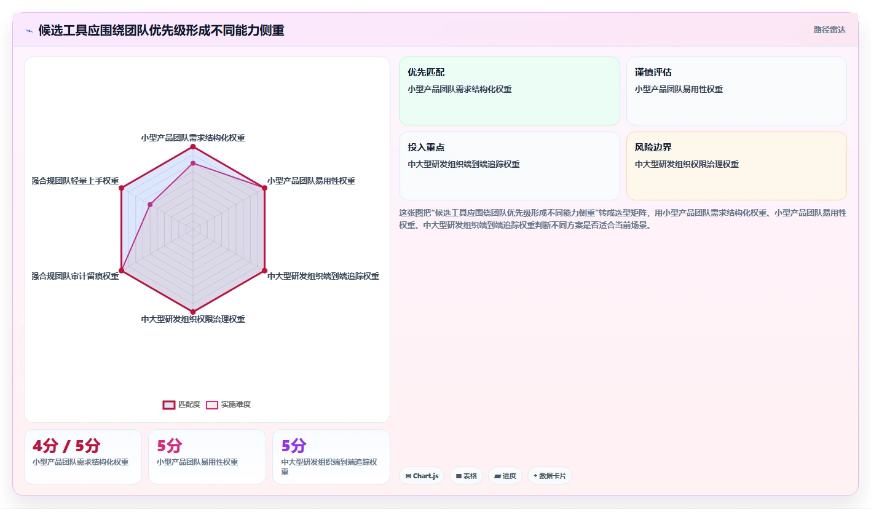Click the 实施难度 point on 强合规团队轻量上手权重 axis
This screenshot has width=871, height=509.
150,205
